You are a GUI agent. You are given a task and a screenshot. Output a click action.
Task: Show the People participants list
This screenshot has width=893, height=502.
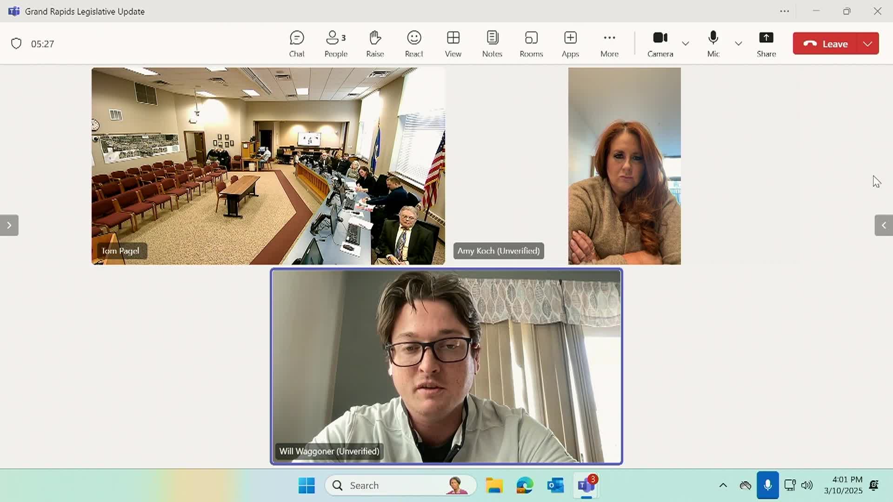336,44
